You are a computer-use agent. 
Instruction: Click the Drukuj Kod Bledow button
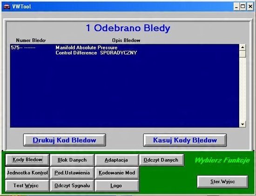(x=65, y=140)
